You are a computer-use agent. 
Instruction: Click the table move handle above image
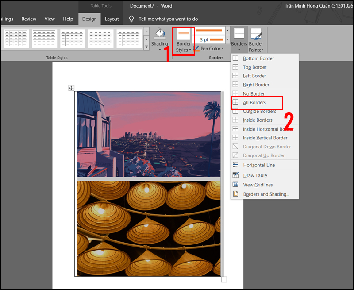click(71, 88)
